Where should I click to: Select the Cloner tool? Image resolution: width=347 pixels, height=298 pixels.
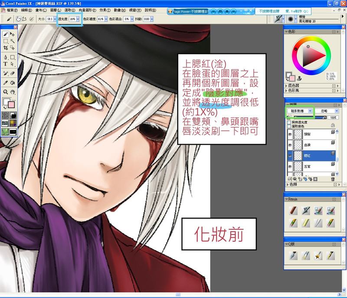pos(6,73)
